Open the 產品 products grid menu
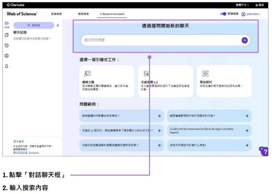The height and width of the screenshot is (194, 272). coord(260,5)
